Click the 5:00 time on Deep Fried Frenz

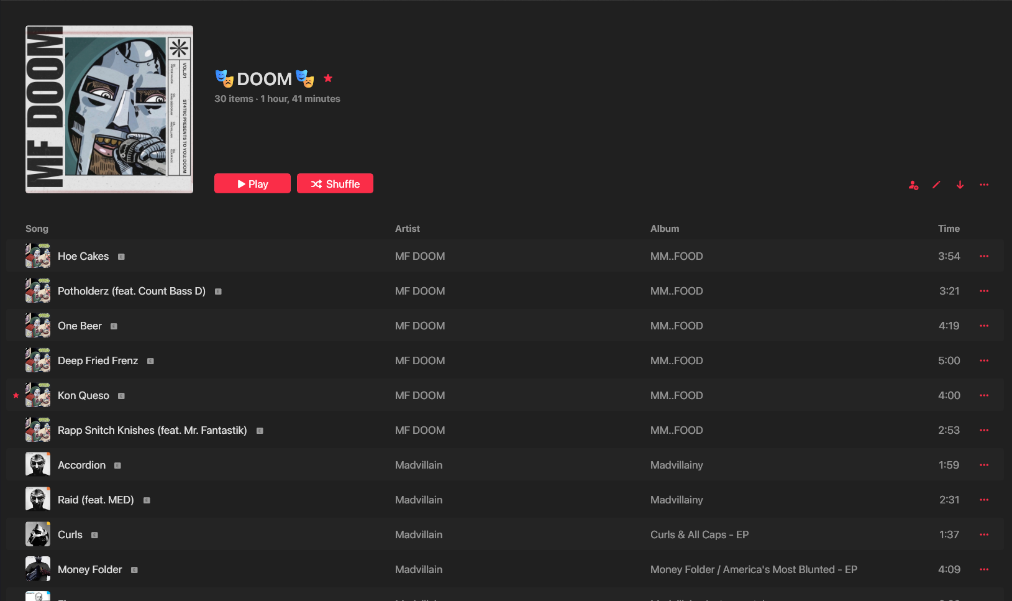point(949,360)
